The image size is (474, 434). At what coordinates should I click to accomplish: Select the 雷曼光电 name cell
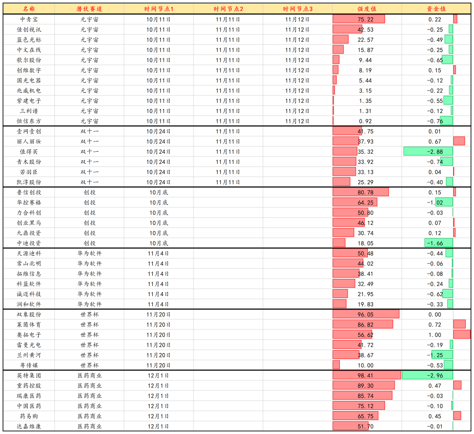(29, 345)
